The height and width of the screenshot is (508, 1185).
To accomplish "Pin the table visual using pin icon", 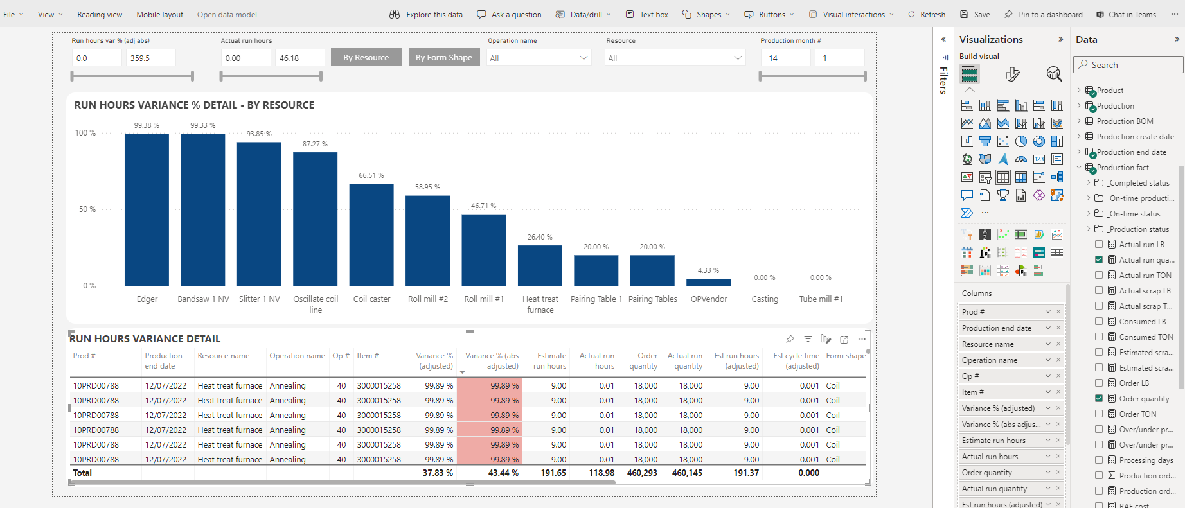I will click(x=790, y=339).
